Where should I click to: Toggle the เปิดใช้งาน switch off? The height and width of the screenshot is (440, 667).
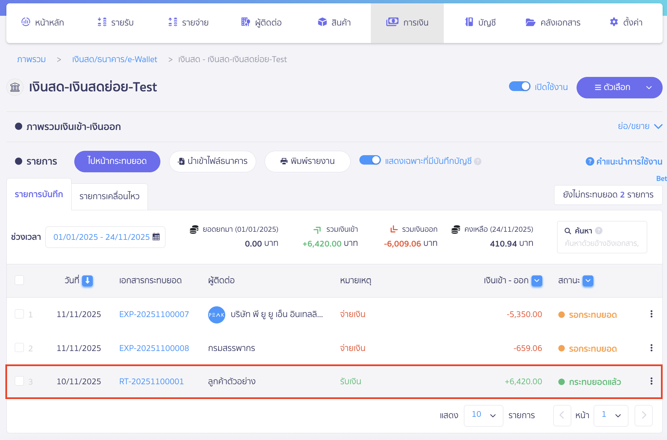[519, 87]
